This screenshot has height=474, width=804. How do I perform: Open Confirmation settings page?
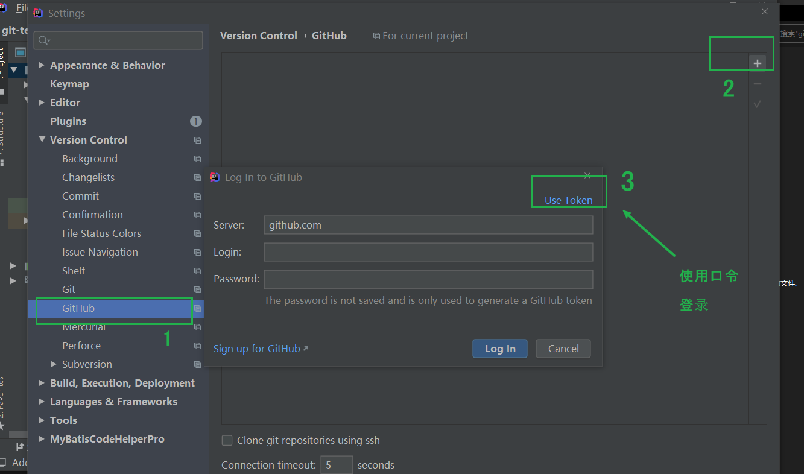[92, 215]
